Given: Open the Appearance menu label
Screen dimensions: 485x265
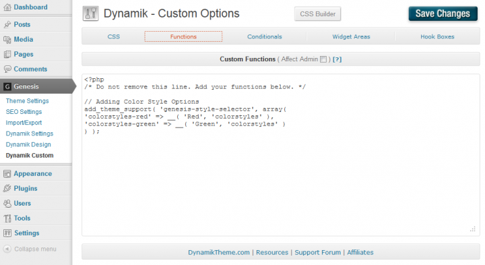Looking at the screenshot, I should click(33, 174).
